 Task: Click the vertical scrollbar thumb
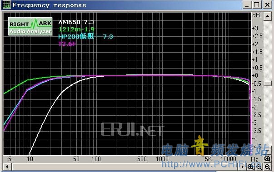267,84
